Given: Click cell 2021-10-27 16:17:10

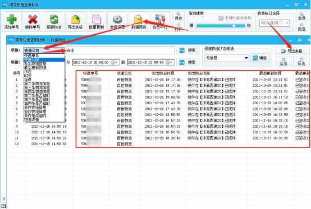Looking at the screenshot, I should pos(271,97).
